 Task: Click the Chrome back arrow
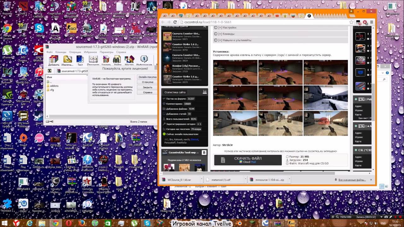pos(162,22)
